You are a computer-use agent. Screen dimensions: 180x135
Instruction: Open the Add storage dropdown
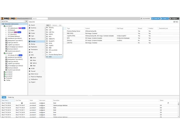tap(48, 25)
